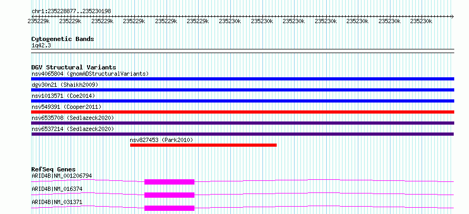The width and height of the screenshot is (469, 214).
Task: Open the nsv549391 (Cooper2011) label
Action: tap(66, 107)
